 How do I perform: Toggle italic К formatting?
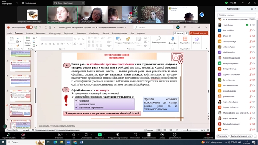pyautogui.click(x=46, y=44)
